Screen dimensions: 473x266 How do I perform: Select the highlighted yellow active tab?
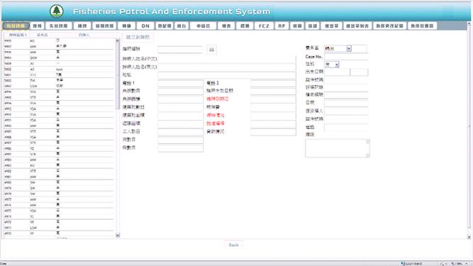16,26
